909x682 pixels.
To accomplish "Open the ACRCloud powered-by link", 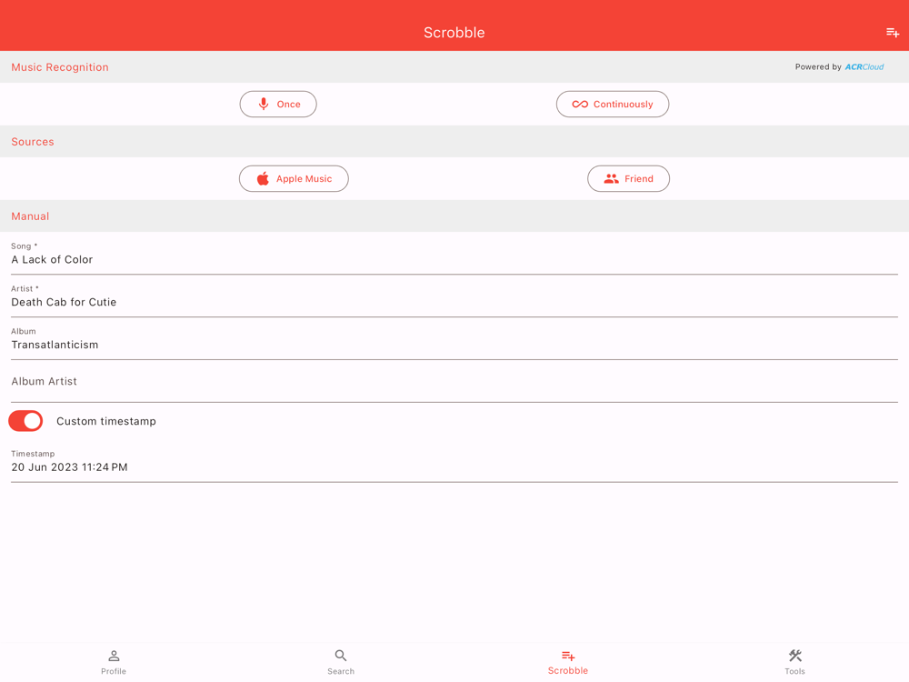I will click(x=839, y=66).
